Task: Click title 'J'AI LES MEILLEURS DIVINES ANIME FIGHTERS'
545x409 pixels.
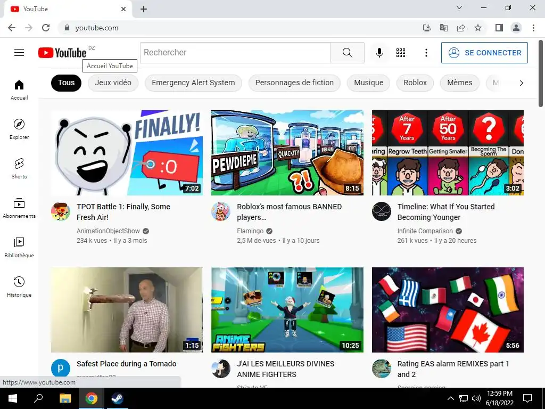Action: click(x=286, y=369)
